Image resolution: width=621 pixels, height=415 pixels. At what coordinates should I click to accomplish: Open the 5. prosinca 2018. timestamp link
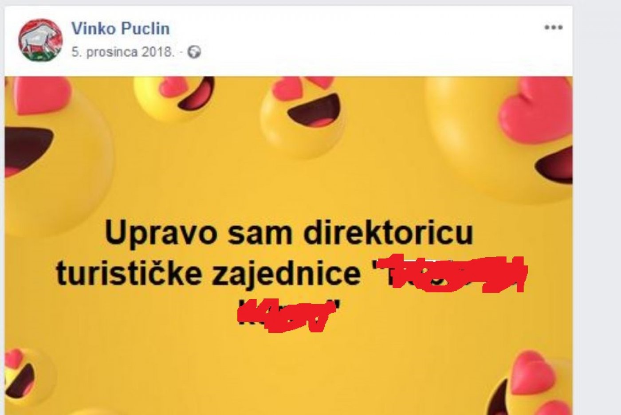122,52
